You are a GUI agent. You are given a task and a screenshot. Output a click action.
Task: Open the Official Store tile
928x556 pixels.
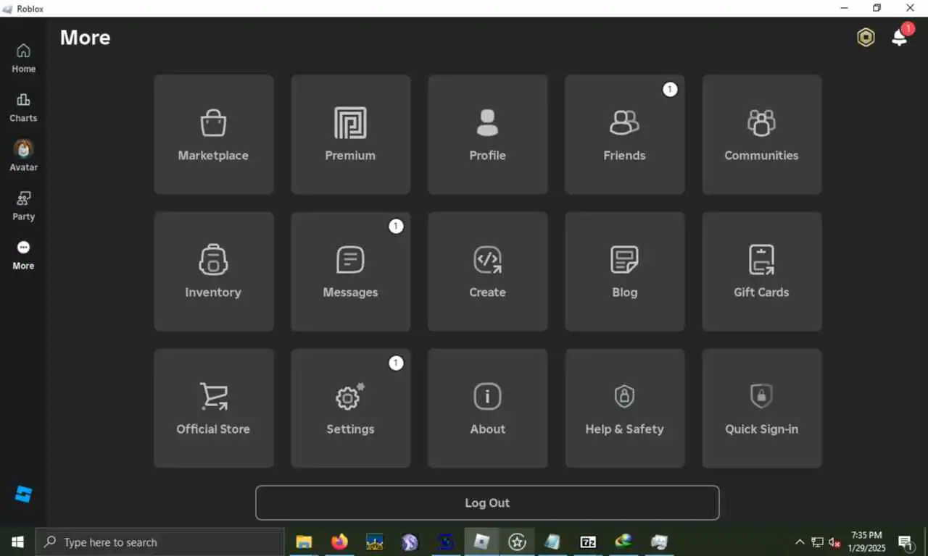point(213,408)
